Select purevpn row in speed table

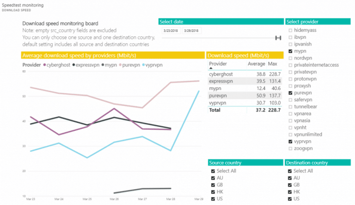click(x=245, y=96)
